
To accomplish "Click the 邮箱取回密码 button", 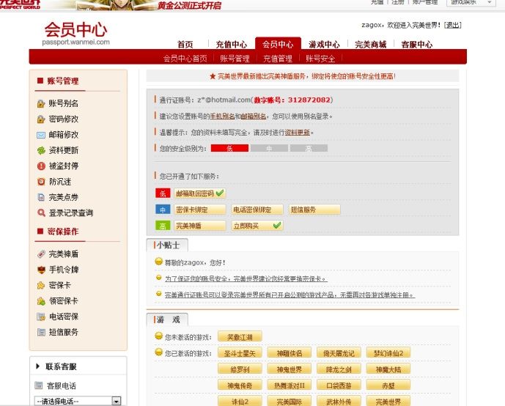I will 200,193.
